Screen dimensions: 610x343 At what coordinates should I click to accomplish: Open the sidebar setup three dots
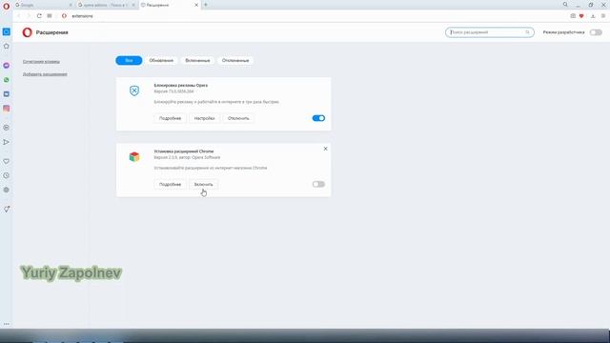click(x=7, y=324)
